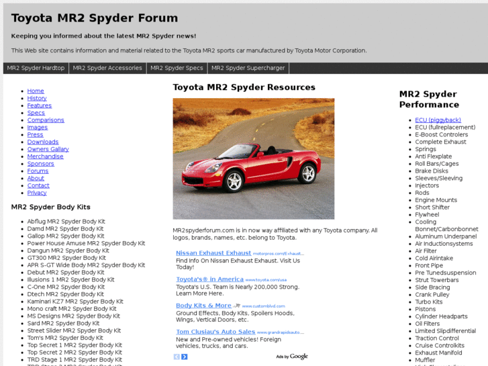Viewport: 488px width, 366px height.
Task: Click the MR2 Spyder Body Kits heading
Action: [x=51, y=207]
